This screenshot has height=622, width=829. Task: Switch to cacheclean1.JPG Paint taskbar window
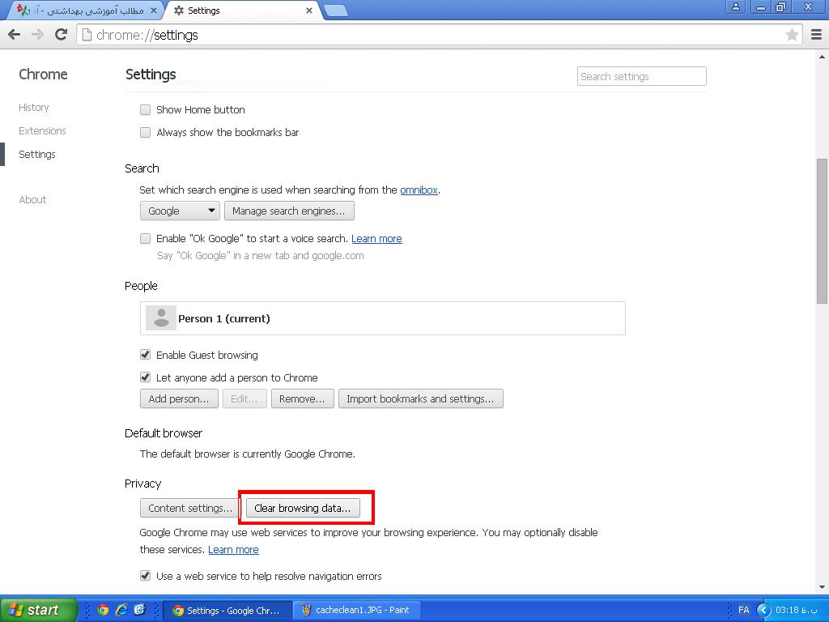357,610
